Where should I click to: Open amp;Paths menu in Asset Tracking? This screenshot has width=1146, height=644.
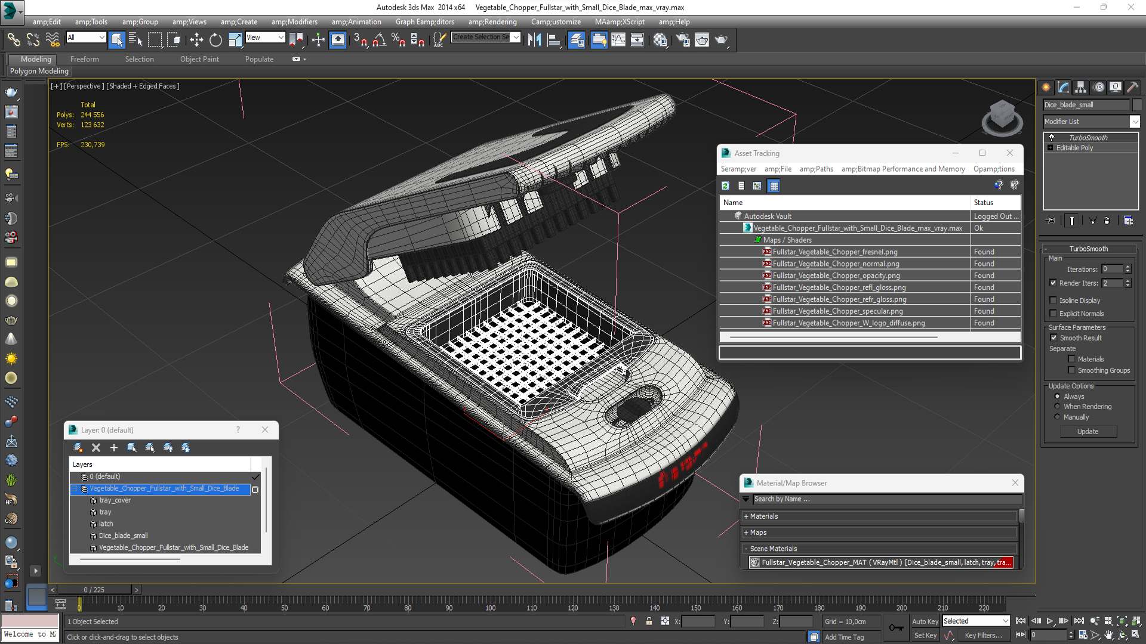[x=816, y=169]
